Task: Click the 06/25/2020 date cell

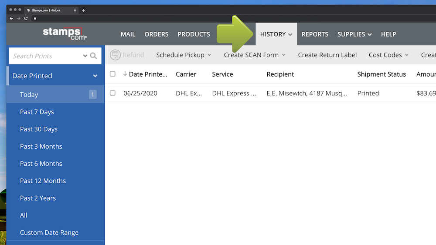Action: (x=140, y=93)
